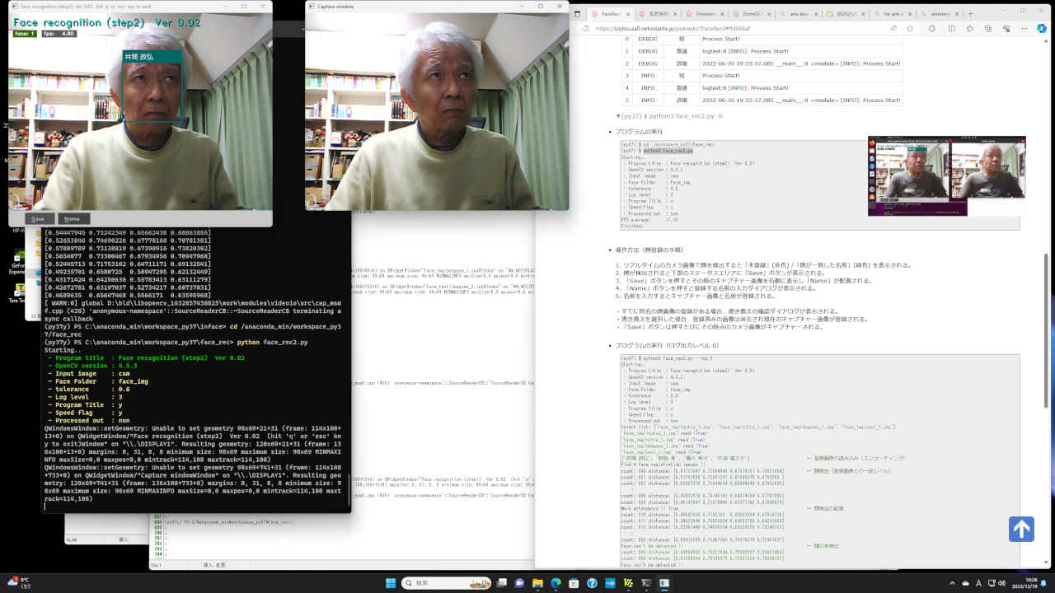Open File Explorer from the taskbar
1055x593 pixels.
(x=537, y=583)
